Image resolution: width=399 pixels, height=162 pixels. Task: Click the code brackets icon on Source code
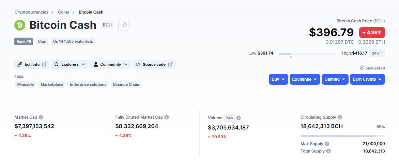point(138,64)
